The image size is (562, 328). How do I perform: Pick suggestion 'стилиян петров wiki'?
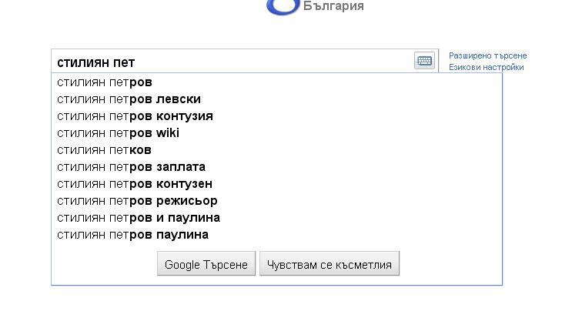276,133
